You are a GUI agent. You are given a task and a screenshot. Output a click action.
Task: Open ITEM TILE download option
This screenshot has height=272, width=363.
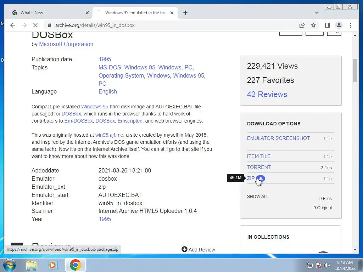[258, 156]
